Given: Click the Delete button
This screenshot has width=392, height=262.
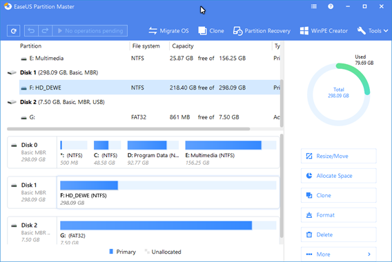Looking at the screenshot, I should click(x=338, y=235).
